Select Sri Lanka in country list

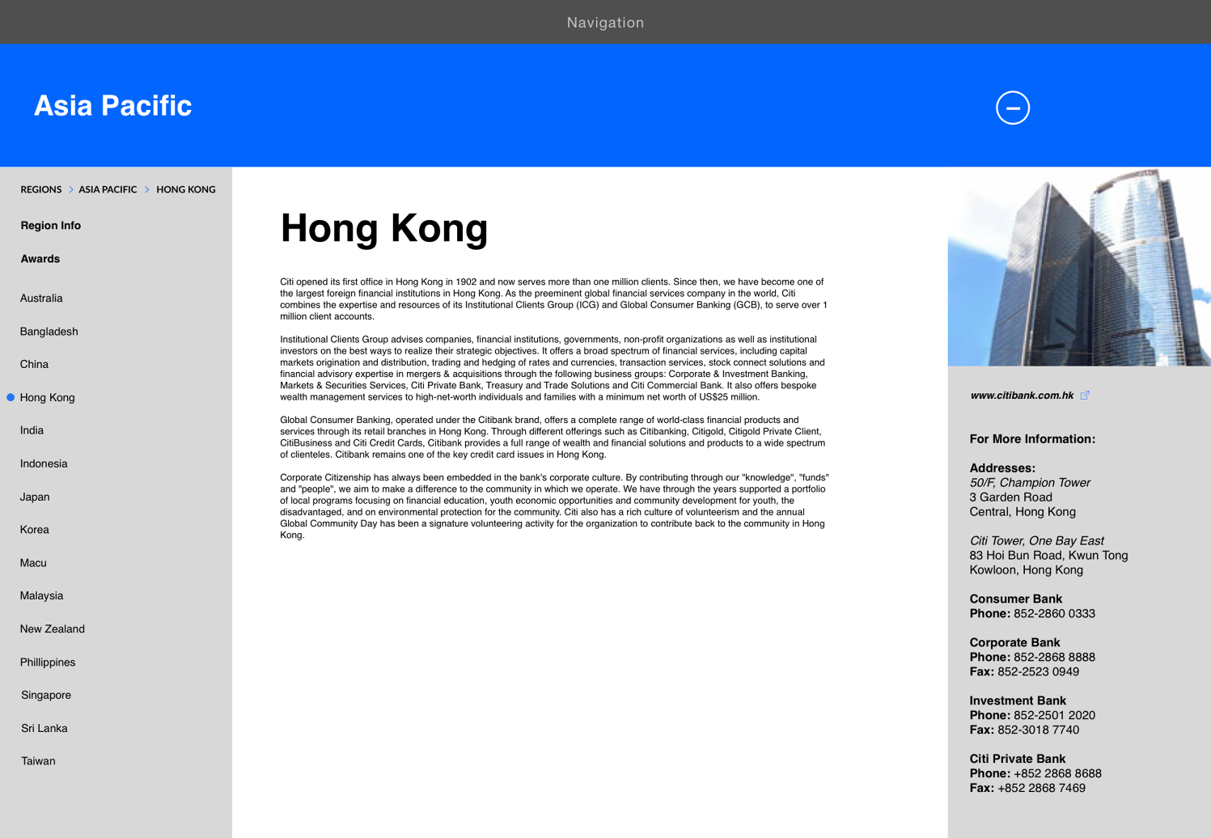[x=44, y=728]
